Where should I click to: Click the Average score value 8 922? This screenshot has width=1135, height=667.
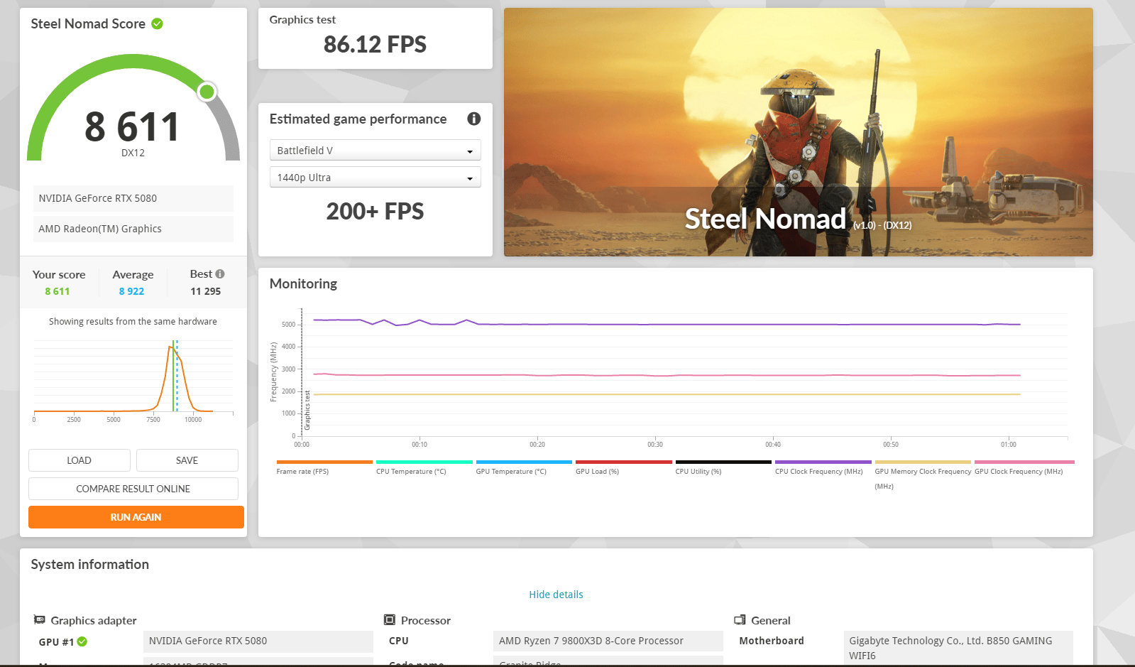(131, 291)
